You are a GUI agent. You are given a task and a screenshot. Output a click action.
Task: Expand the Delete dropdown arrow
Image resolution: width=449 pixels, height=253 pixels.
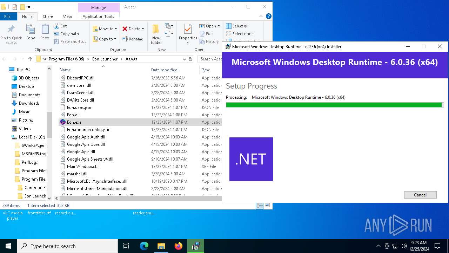[x=143, y=29]
